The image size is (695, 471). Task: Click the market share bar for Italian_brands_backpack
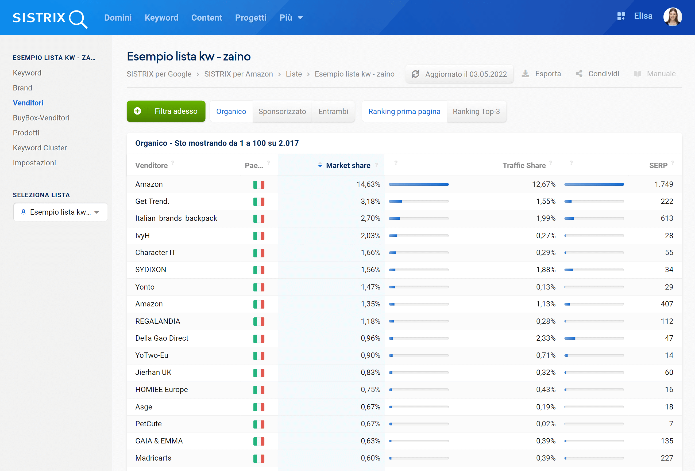click(x=419, y=219)
